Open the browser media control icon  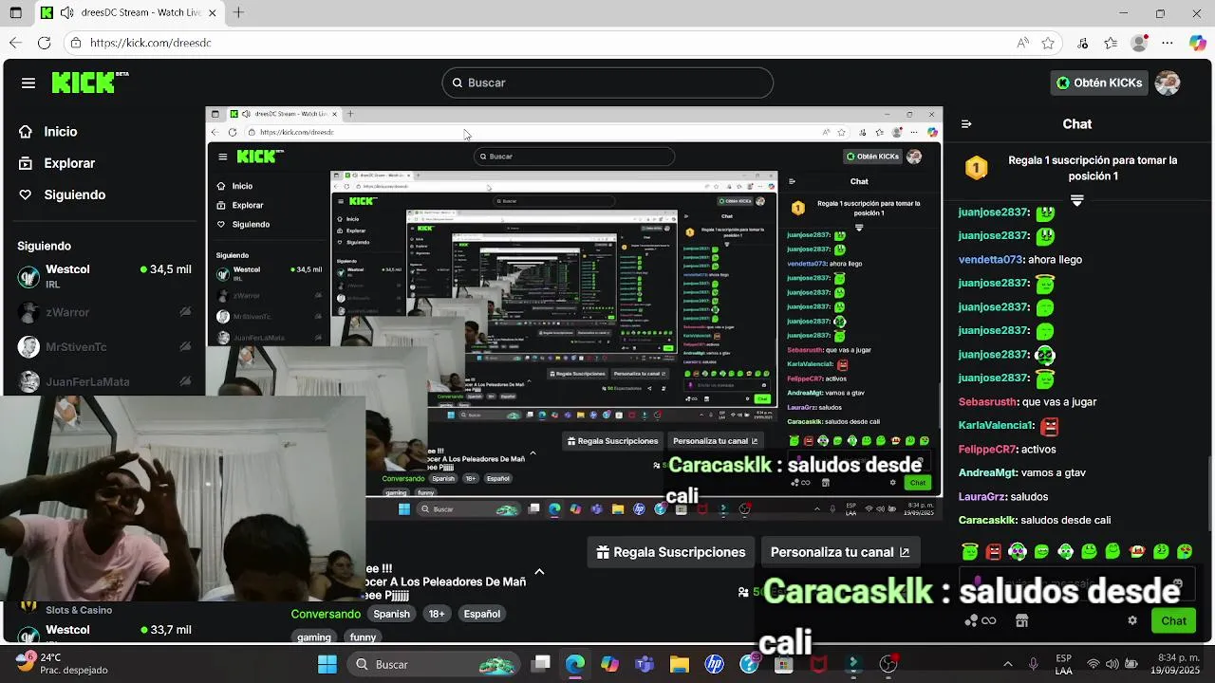coord(1083,43)
